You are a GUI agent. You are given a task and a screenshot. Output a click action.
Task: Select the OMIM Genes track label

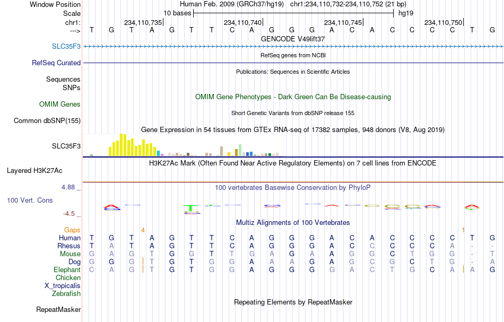(x=60, y=104)
